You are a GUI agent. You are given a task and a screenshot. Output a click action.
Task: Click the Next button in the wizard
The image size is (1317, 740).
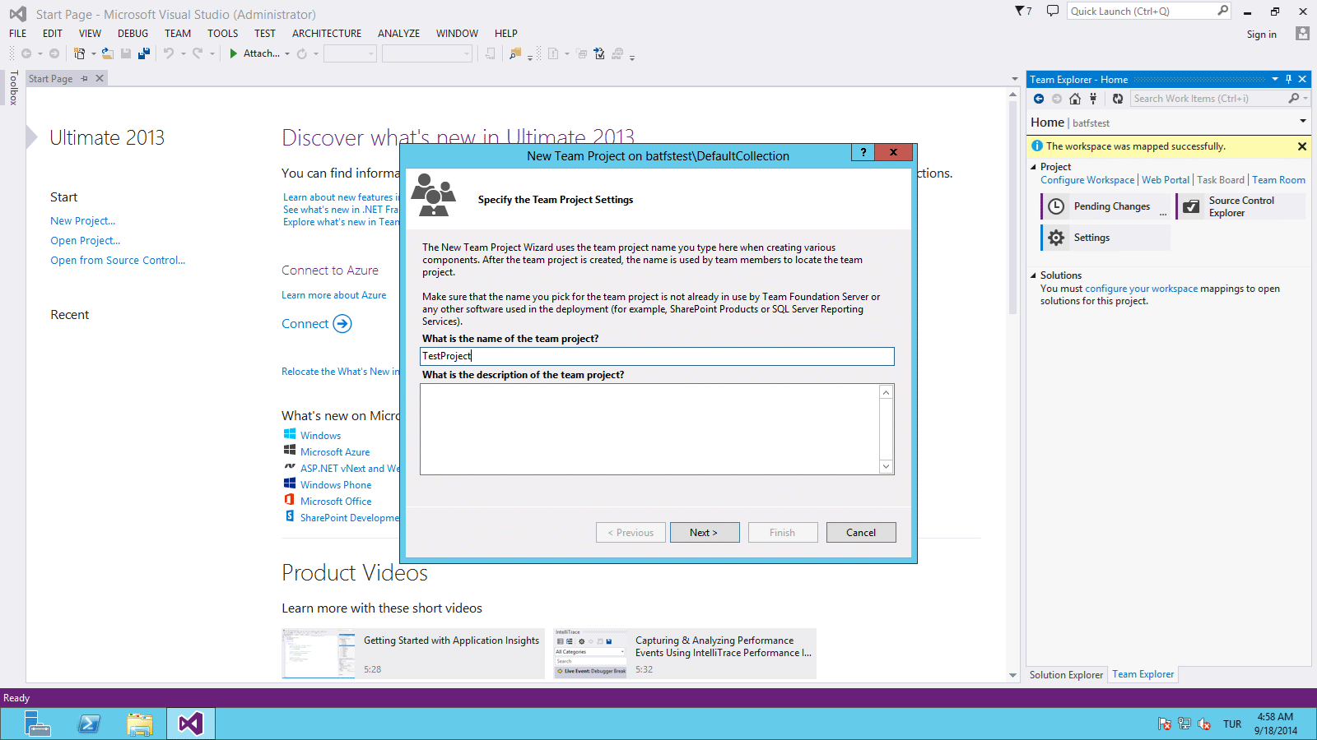(704, 532)
